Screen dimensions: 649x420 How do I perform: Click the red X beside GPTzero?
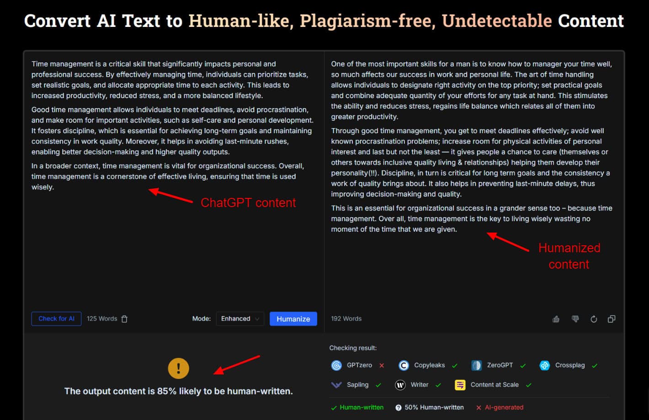click(382, 365)
